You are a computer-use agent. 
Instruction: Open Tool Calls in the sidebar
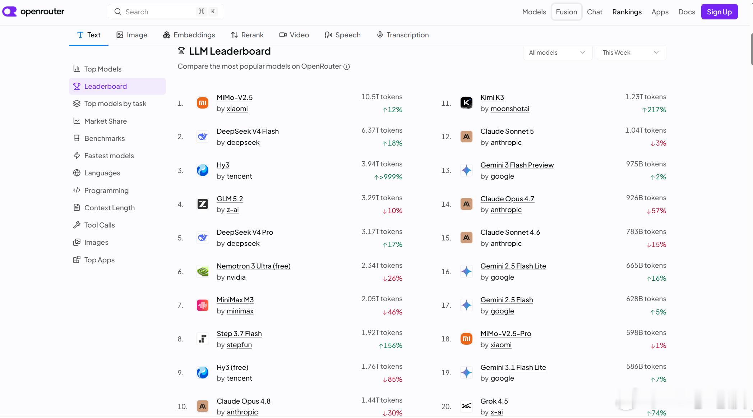(117, 225)
